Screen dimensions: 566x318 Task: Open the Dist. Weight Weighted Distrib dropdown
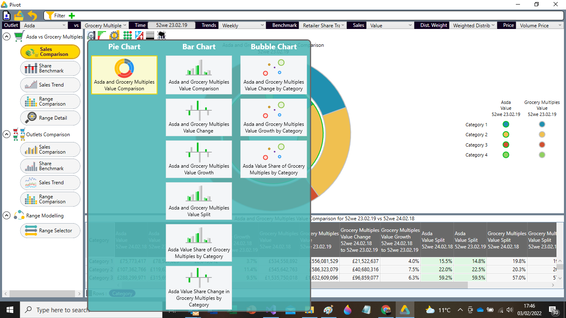point(474,25)
